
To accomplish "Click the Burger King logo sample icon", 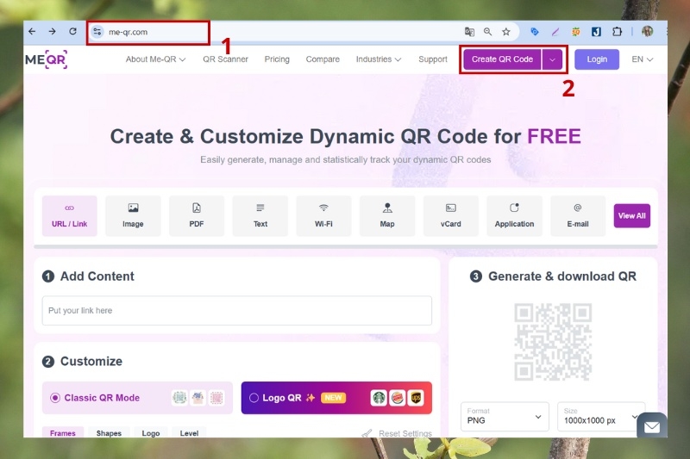I will point(397,398).
